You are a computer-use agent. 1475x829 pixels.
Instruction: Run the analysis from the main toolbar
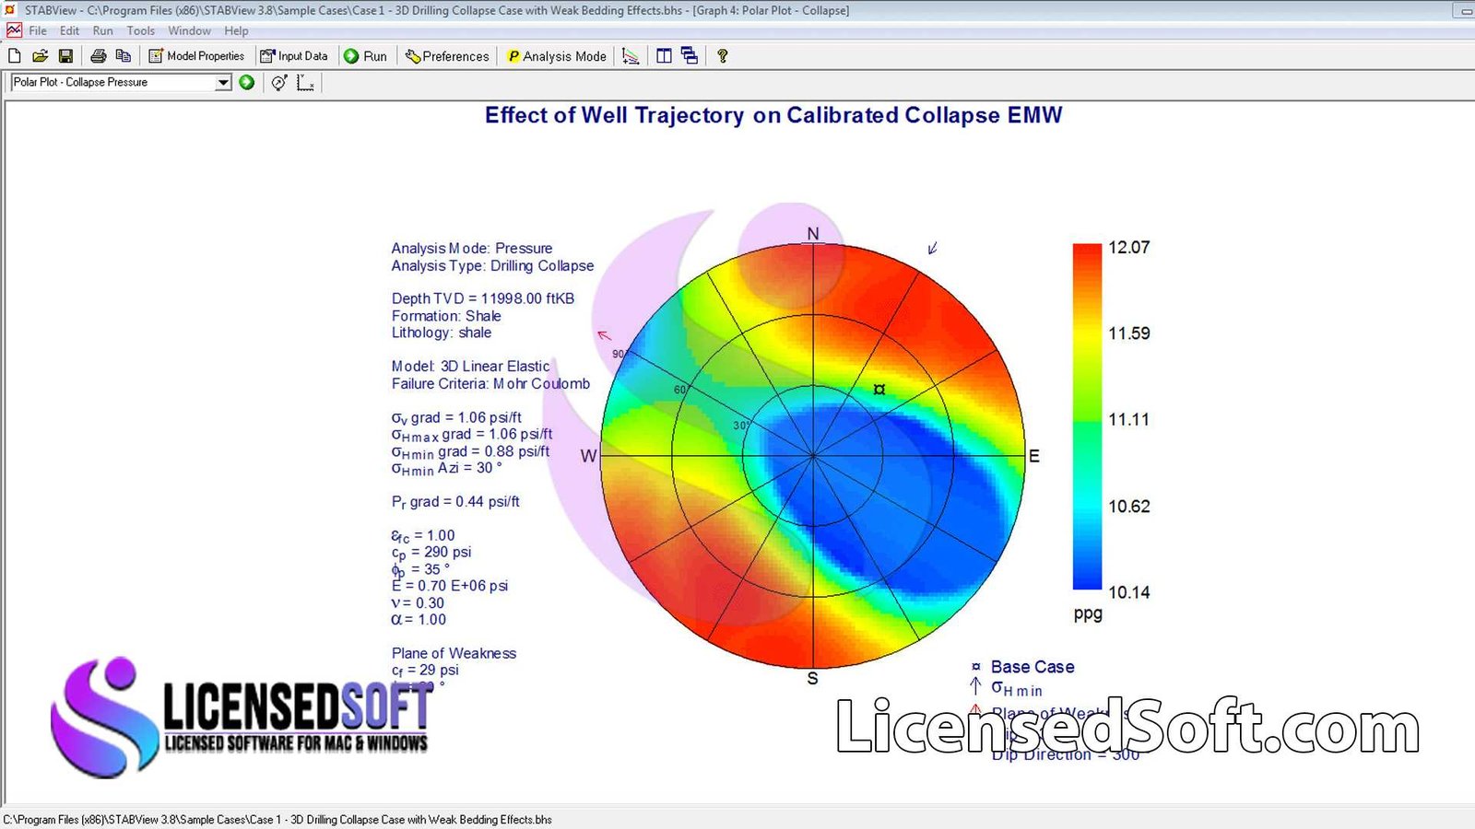[x=366, y=56]
